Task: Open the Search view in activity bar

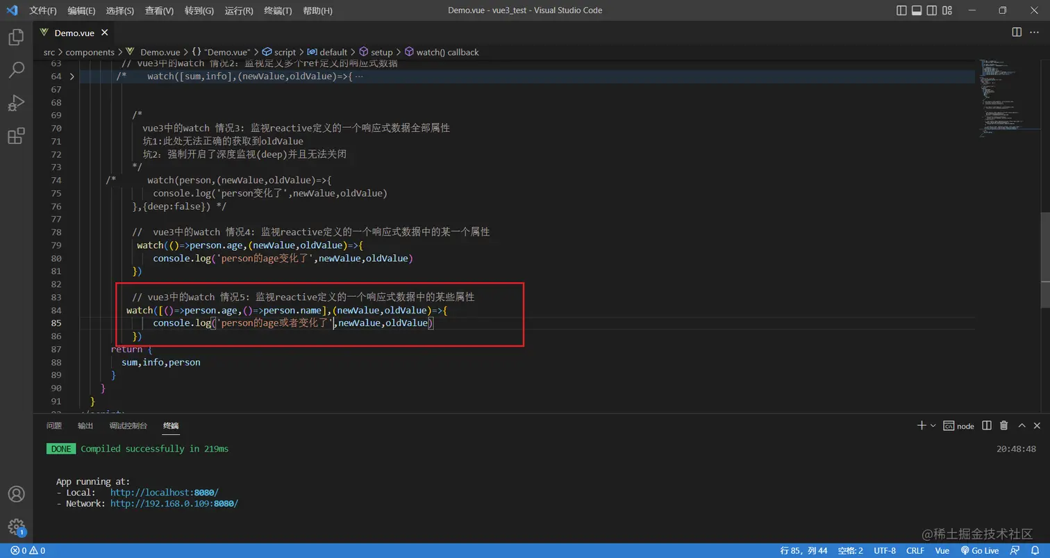Action: tap(16, 69)
